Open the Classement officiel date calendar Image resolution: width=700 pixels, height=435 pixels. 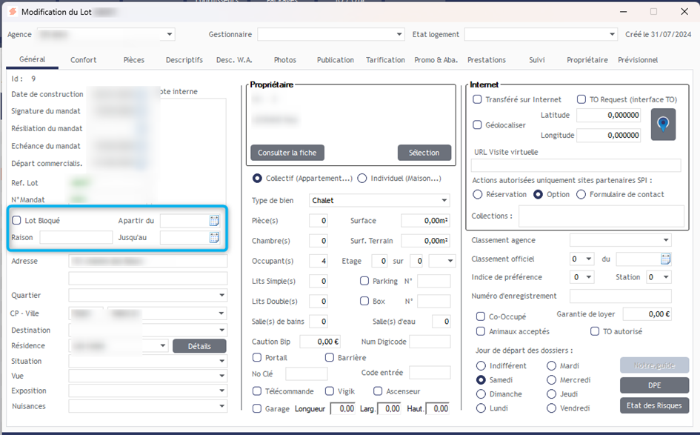click(665, 259)
